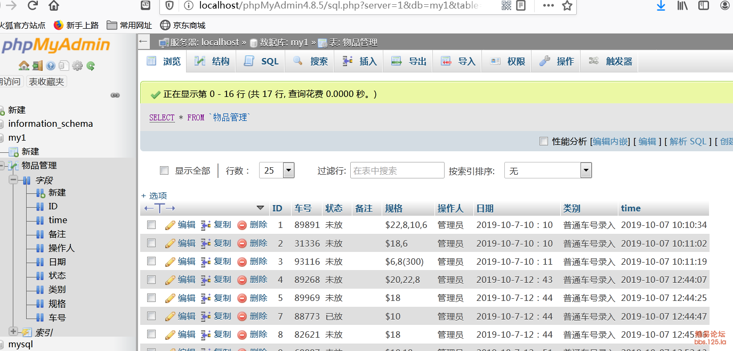Click the reader view icon
Viewport: 733px width, 351px height.
[521, 6]
